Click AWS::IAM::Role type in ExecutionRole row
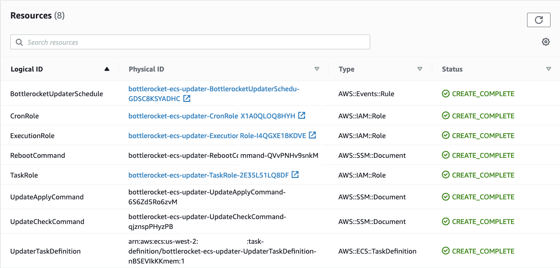Image resolution: width=560 pixels, height=268 pixels. pyautogui.click(x=362, y=136)
